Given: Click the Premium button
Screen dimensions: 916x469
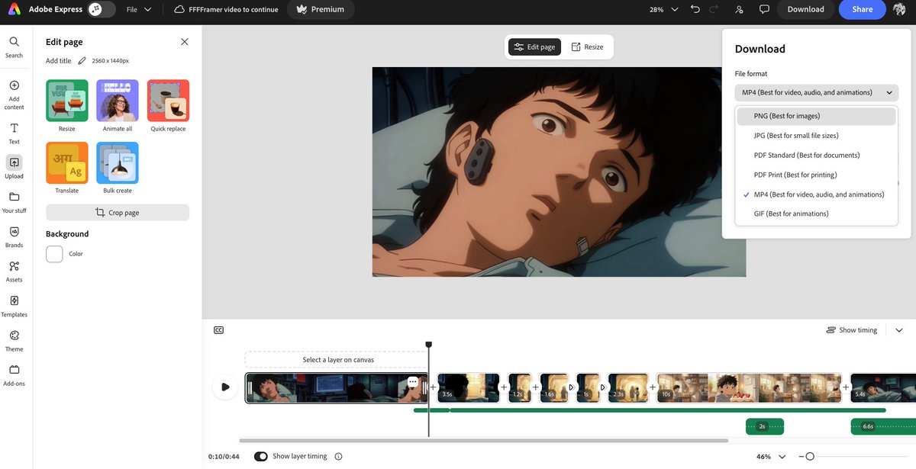Looking at the screenshot, I should pos(321,9).
